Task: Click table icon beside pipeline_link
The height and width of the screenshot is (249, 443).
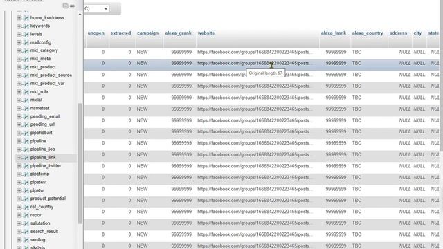Action: [x=26, y=158]
